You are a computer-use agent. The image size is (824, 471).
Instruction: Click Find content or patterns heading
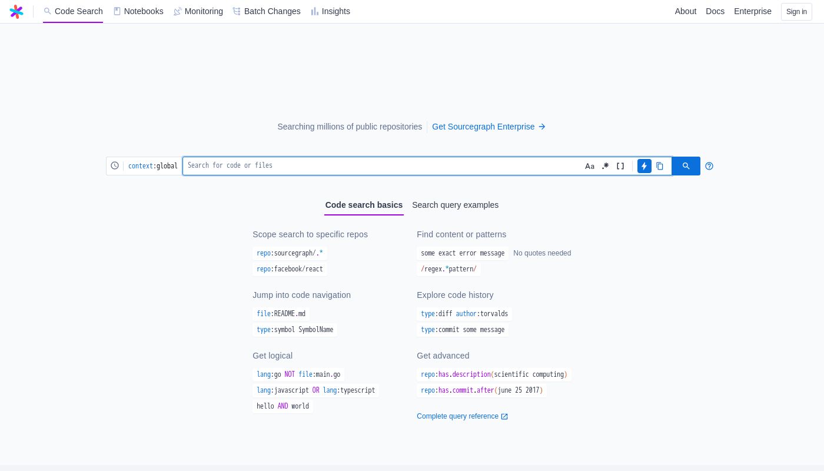tap(461, 234)
